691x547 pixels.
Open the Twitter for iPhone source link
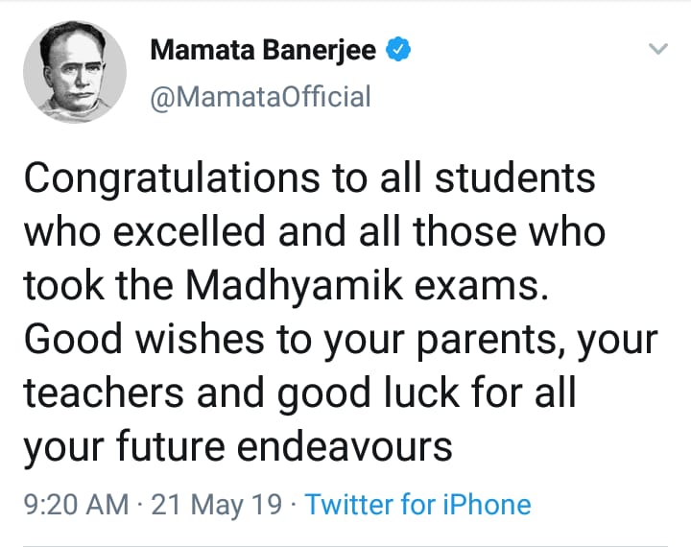point(417,504)
